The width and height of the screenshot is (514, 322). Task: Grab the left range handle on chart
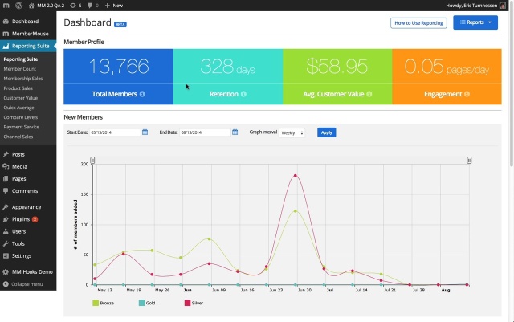tap(92, 161)
